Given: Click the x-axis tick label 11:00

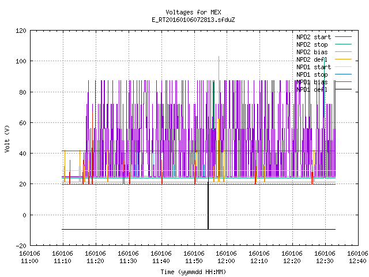Looking at the screenshot, I should click(x=29, y=261).
